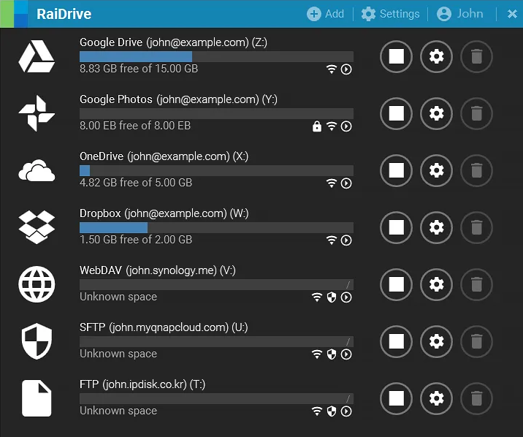The image size is (523, 437).
Task: Delete the Google Drive (Z:) entry
Action: click(x=477, y=56)
